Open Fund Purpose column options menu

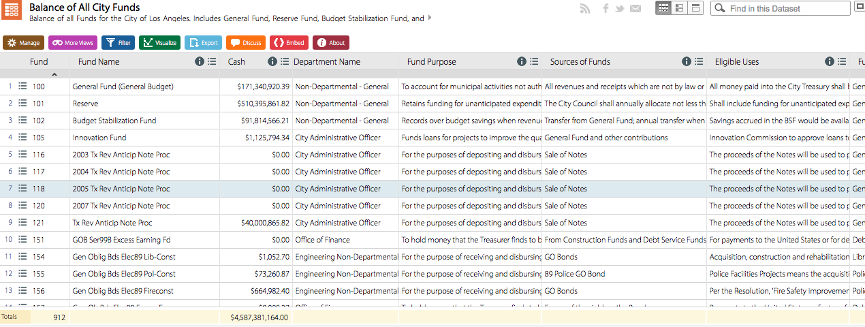coord(534,61)
